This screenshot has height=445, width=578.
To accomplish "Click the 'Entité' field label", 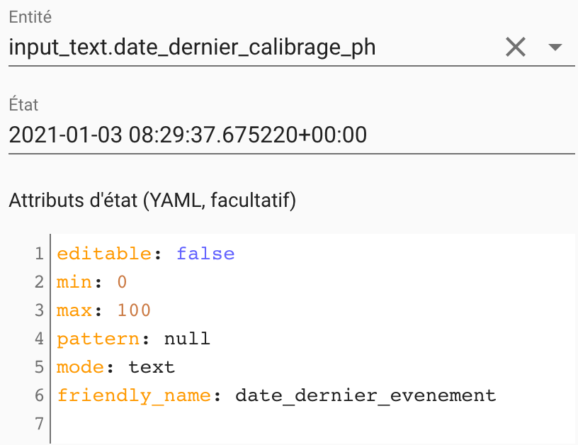I will click(30, 16).
